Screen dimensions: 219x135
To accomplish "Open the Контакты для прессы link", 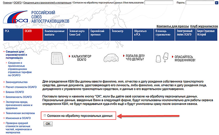I will pyautogui.click(x=172, y=27).
